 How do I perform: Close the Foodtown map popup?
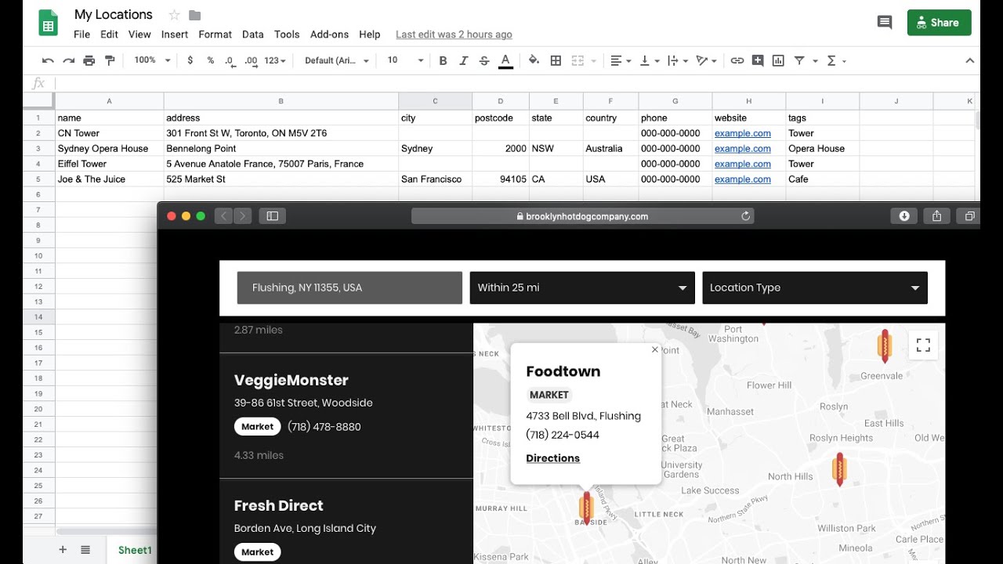[x=655, y=350]
